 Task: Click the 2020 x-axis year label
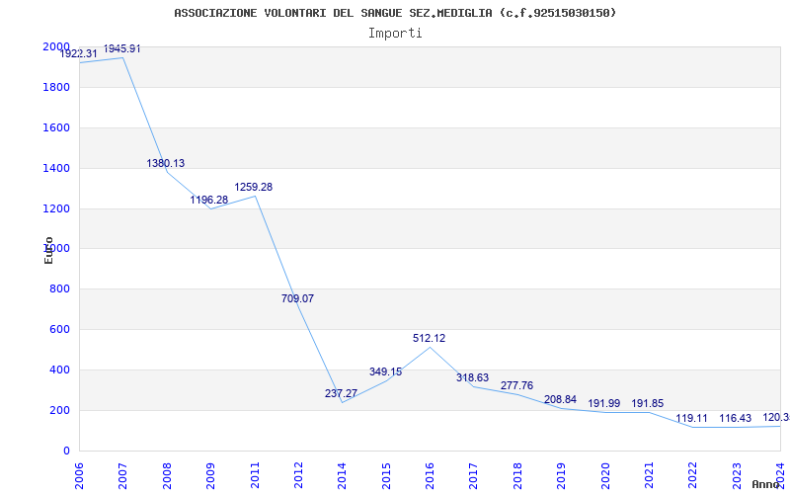(x=605, y=475)
